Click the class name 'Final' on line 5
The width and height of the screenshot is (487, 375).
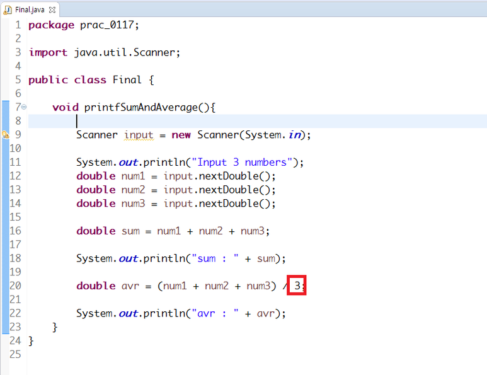click(127, 80)
